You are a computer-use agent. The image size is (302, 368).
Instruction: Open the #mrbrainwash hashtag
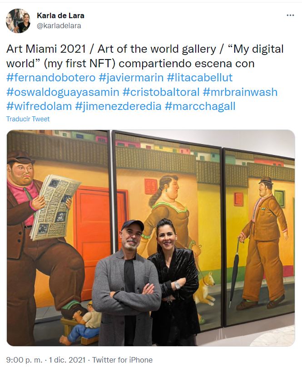(240, 92)
